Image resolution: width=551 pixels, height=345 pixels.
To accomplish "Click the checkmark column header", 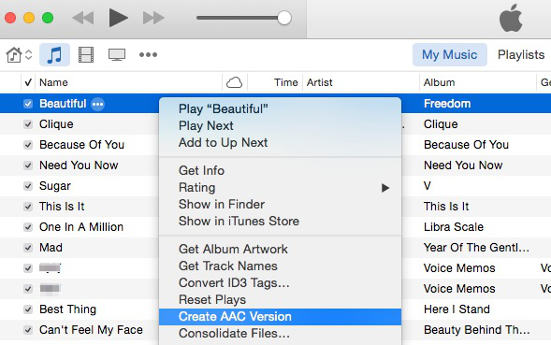I will click(x=28, y=82).
